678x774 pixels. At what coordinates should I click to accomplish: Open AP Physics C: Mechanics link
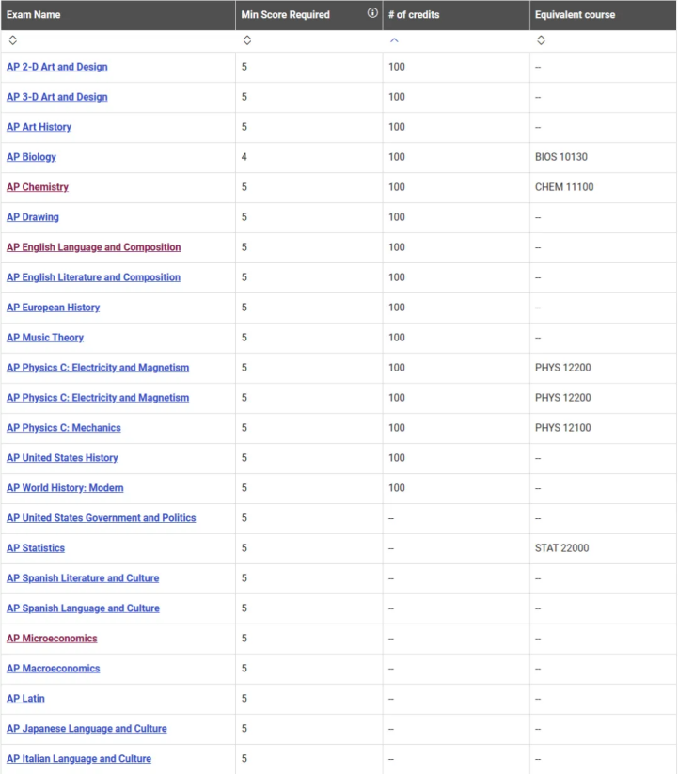[x=64, y=428]
